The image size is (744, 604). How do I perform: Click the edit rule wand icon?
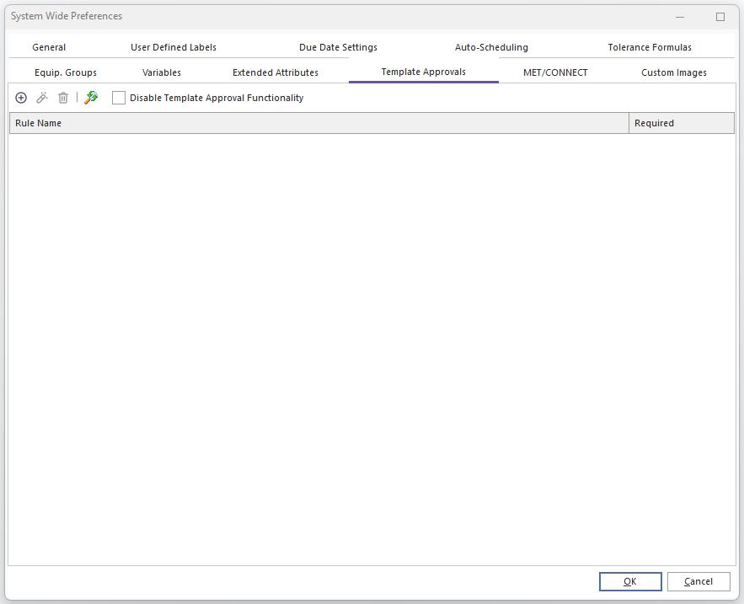(x=42, y=98)
